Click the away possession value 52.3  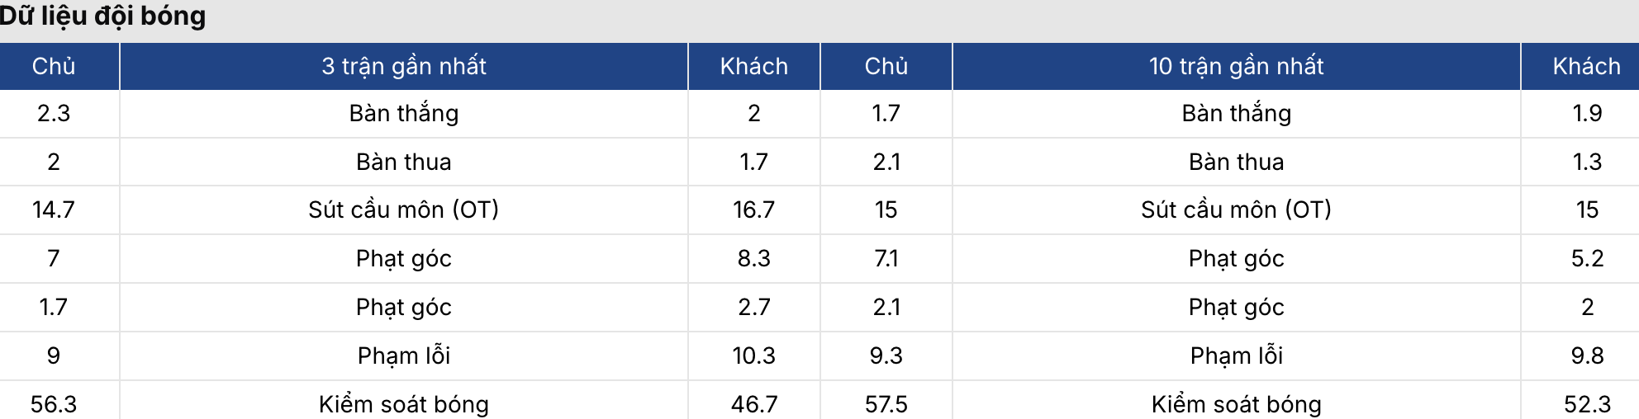coord(1586,404)
